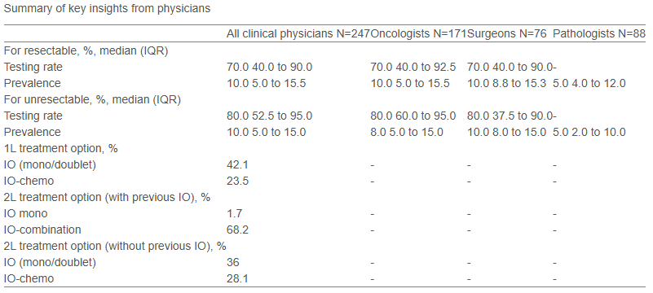Click the 'Pathologists N=88' column header
This screenshot has height=293, width=653.
coord(599,34)
